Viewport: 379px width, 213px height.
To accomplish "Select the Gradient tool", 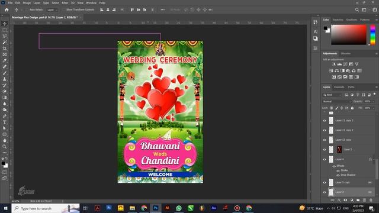I will [x=5, y=97].
